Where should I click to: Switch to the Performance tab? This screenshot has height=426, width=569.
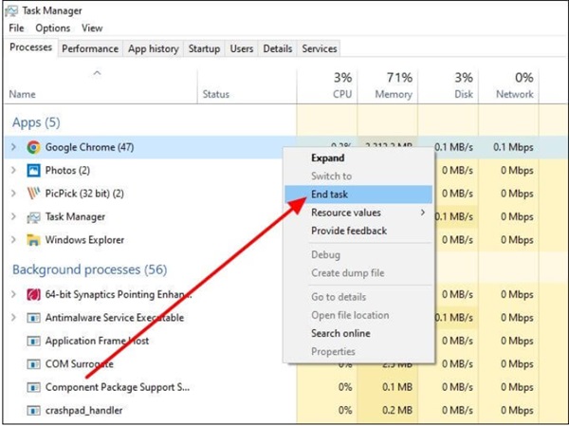tap(90, 48)
